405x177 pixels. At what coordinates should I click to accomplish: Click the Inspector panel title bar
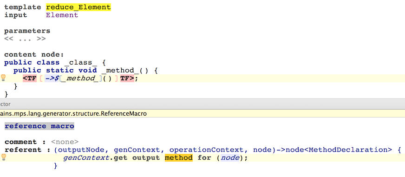202,104
